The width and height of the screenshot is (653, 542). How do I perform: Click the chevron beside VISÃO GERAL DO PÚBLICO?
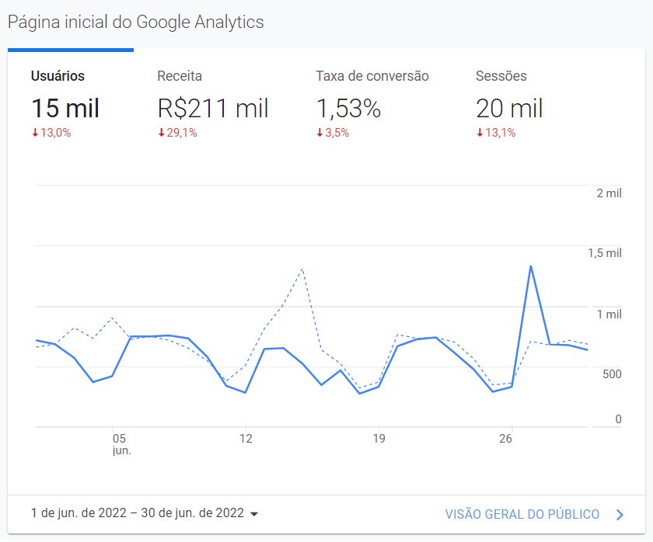(x=620, y=513)
